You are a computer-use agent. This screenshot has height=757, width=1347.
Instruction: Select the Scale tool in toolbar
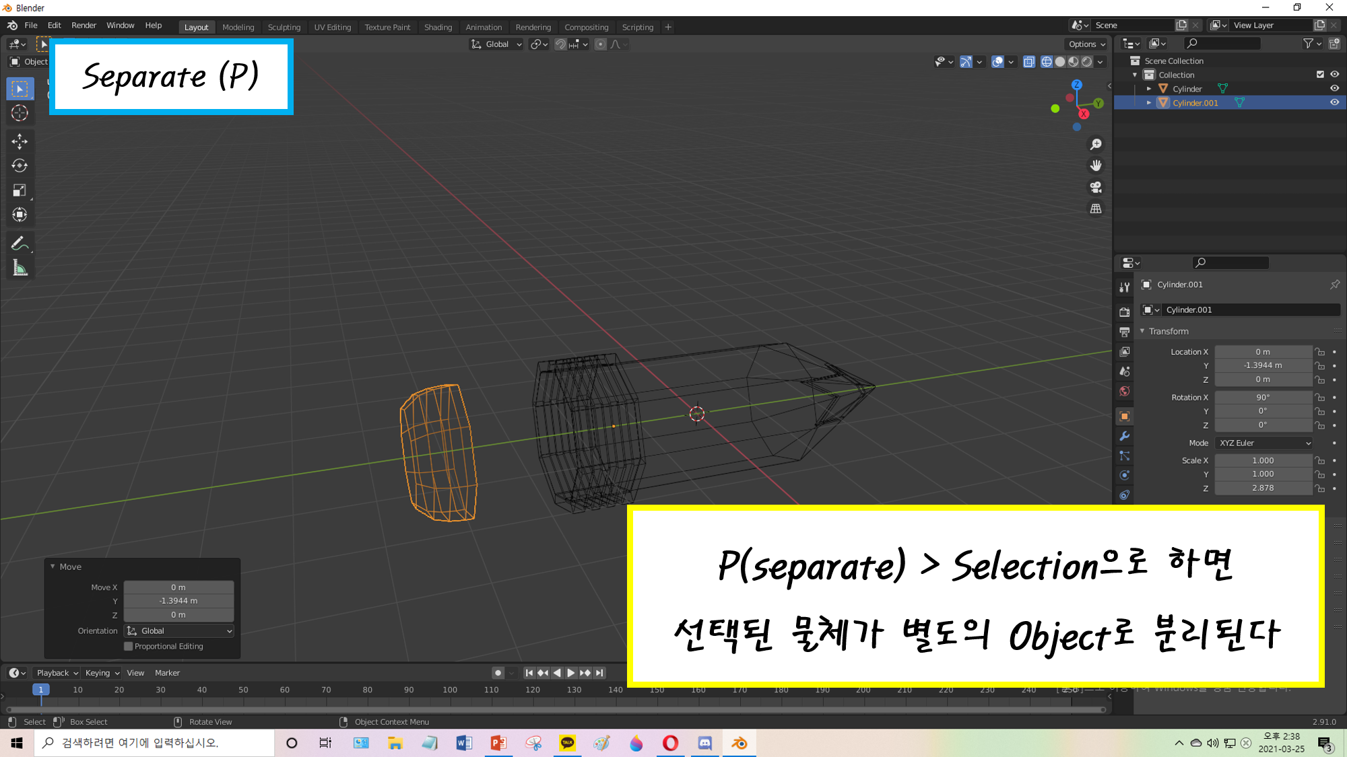pyautogui.click(x=20, y=190)
